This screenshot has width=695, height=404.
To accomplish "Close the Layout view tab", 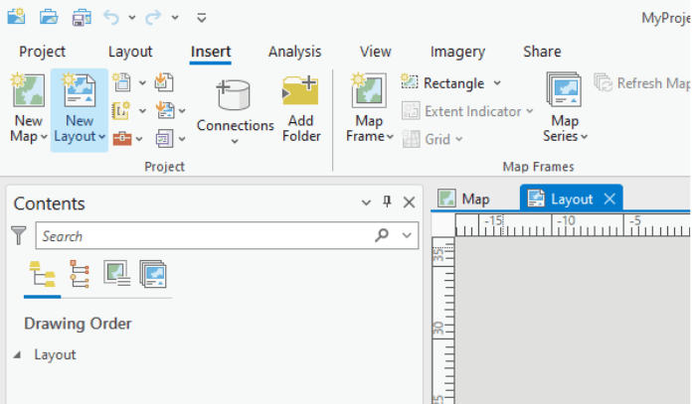I will point(609,199).
